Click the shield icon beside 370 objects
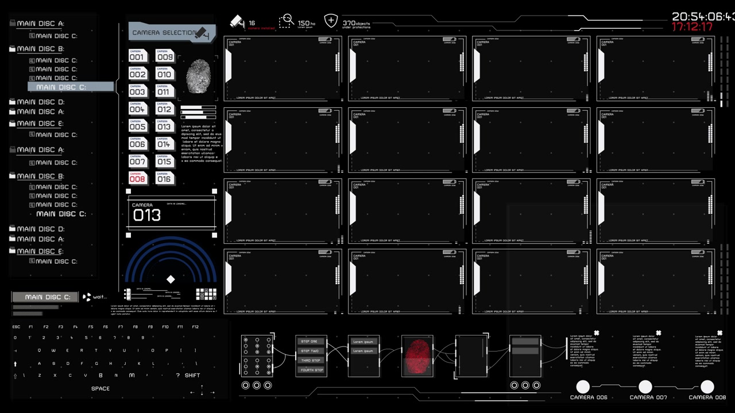 pos(331,21)
